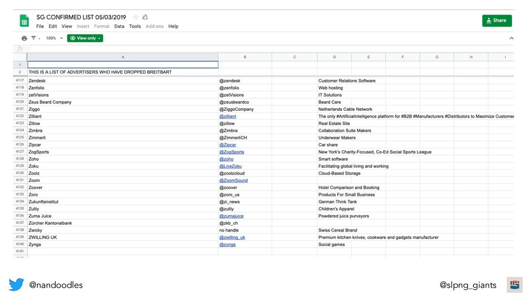
Task: Open the Edit menu
Action: 53,26
